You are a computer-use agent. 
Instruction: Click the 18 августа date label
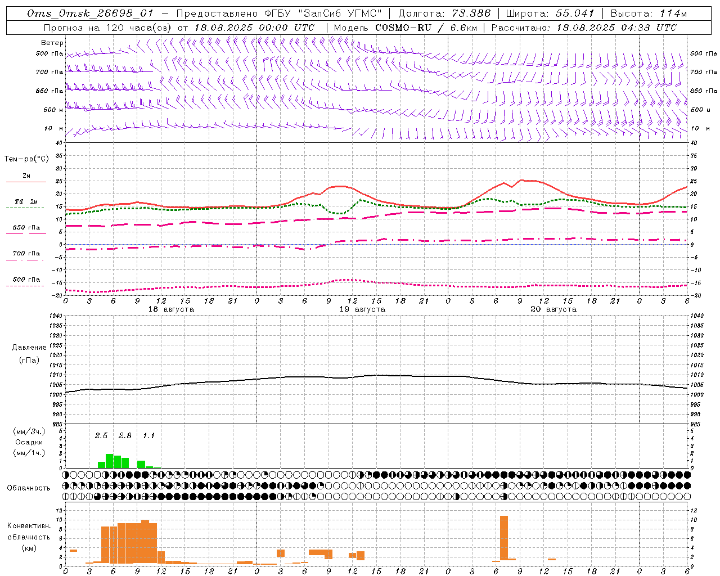pyautogui.click(x=171, y=309)
